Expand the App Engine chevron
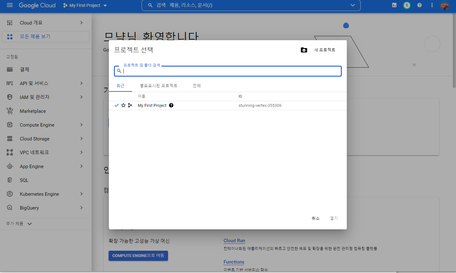 (82, 166)
